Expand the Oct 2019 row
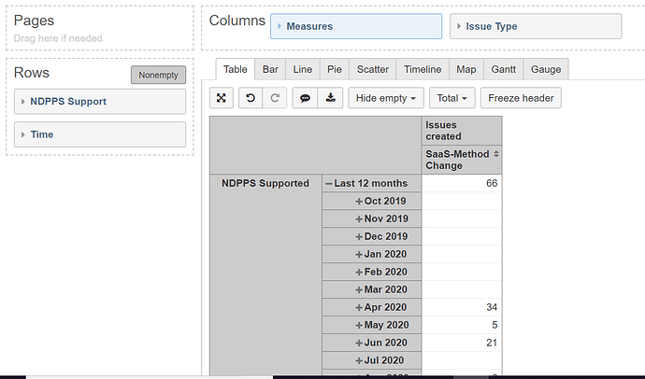The image size is (645, 379). [359, 202]
